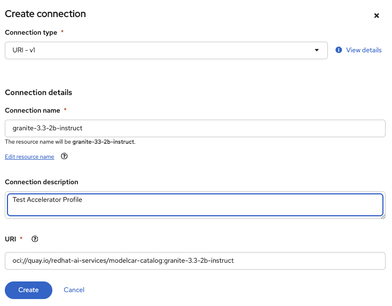The height and width of the screenshot is (306, 392).
Task: Click the Connection description field label
Action: (42, 182)
